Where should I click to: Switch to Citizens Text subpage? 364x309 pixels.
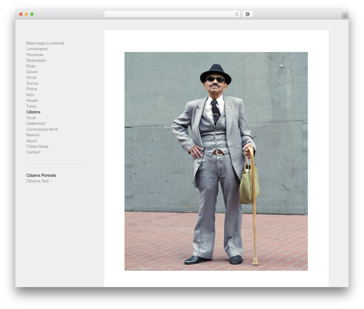(x=38, y=181)
